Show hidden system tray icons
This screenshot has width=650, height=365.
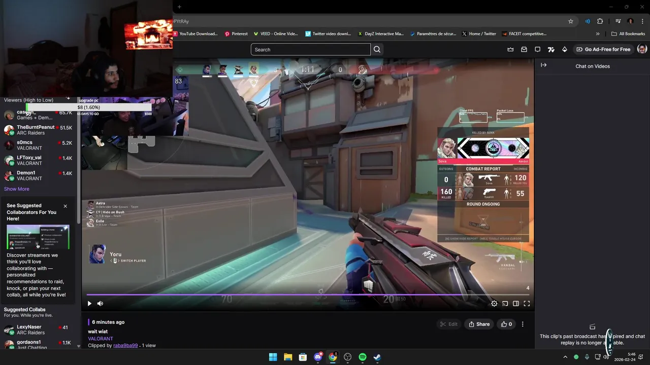click(x=565, y=357)
